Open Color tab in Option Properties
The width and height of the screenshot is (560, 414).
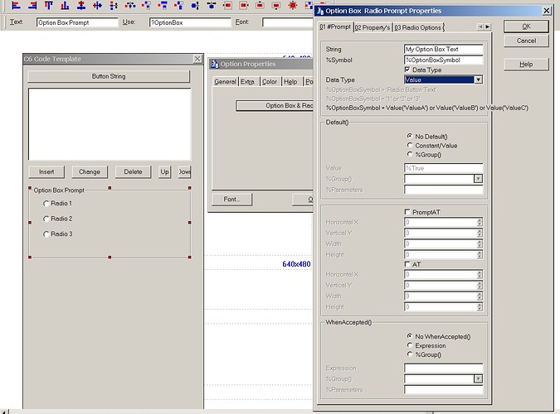pyautogui.click(x=270, y=82)
